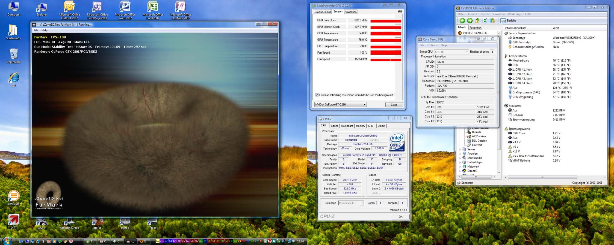
Task: Click the Informationsliste column header in EVEREST
Action: [x=527, y=28]
